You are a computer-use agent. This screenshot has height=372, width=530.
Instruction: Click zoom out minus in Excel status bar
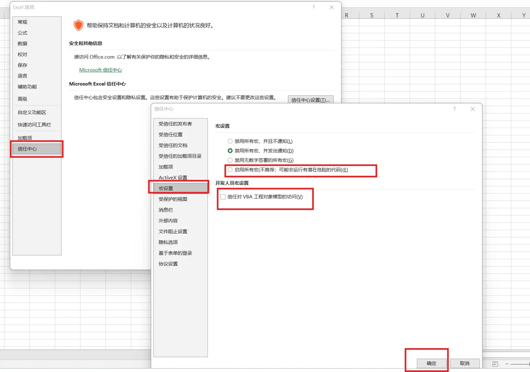click(x=507, y=364)
